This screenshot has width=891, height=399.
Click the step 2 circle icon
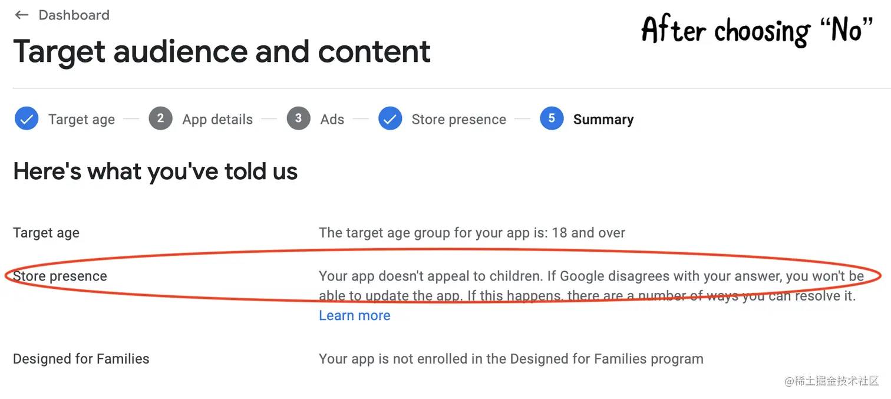(160, 118)
